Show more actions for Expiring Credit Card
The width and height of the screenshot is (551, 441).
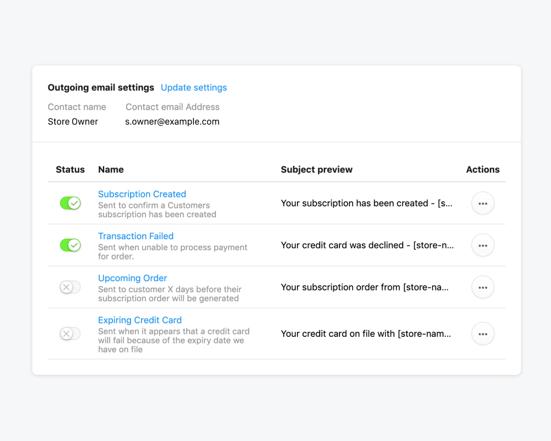click(483, 334)
